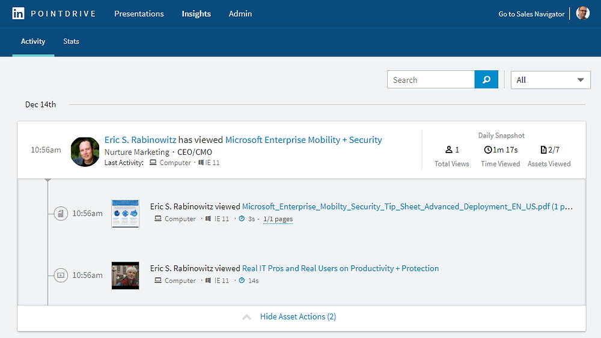This screenshot has width=601, height=338.
Task: Open Microsoft Enterprise Mobility + Security presentation link
Action: [x=304, y=140]
